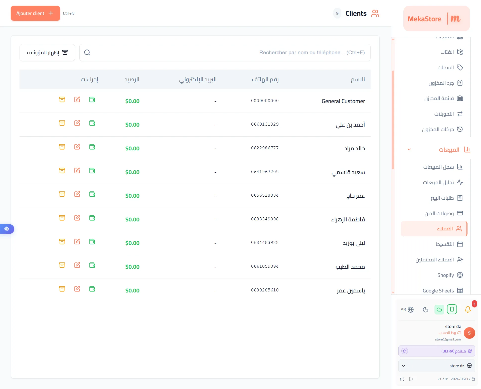481x389 pixels.
Task: Open سجل المبيعات in the sidebar
Action: (x=443, y=167)
